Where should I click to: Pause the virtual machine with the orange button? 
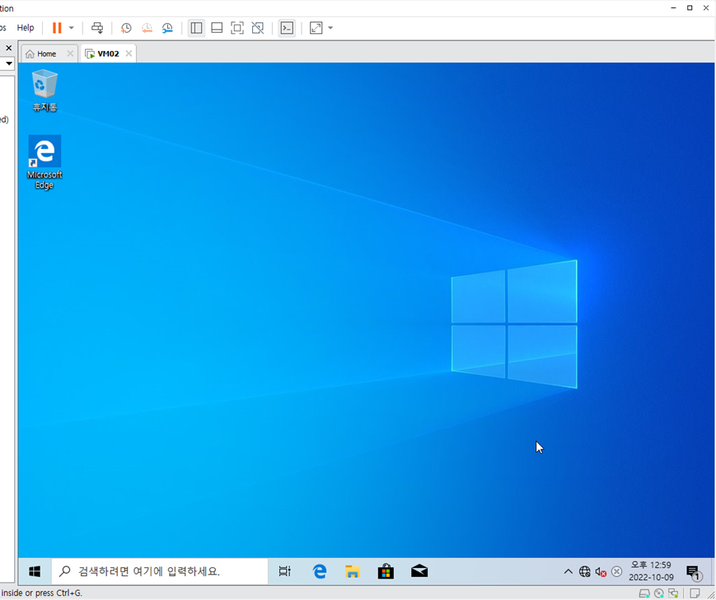[x=56, y=28]
